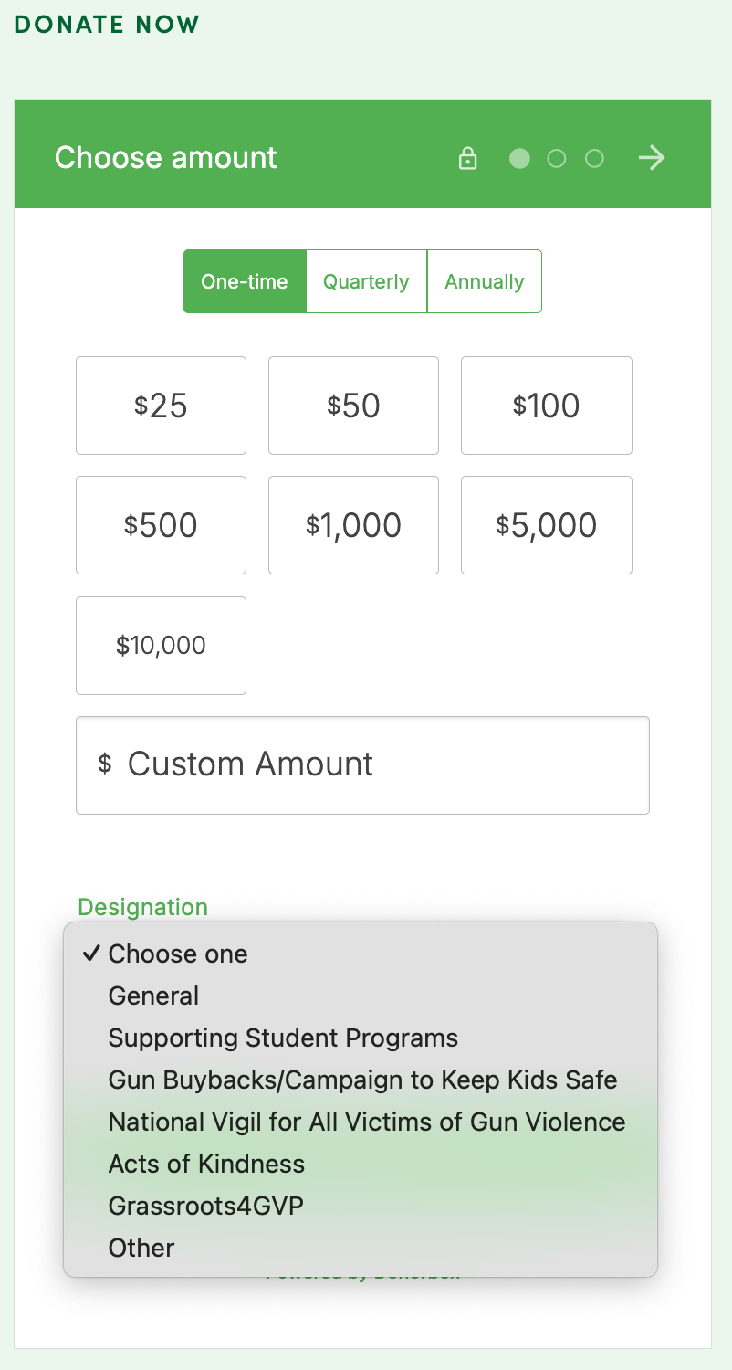Select the $1,000 donation amount
This screenshot has width=732, height=1370.
pyautogui.click(x=353, y=525)
